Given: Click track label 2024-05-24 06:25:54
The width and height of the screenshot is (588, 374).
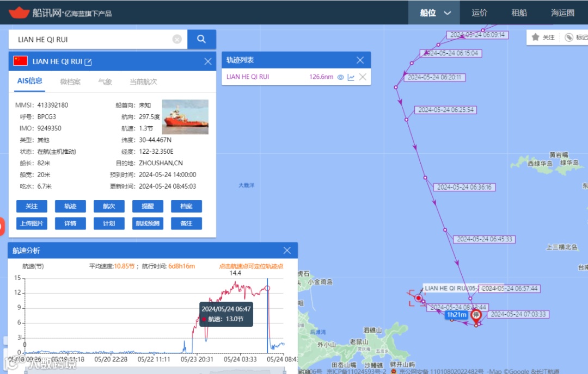Looking at the screenshot, I should tap(445, 110).
